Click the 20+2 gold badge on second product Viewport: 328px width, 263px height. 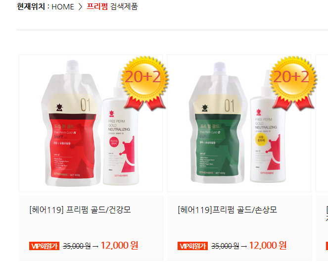(293, 83)
